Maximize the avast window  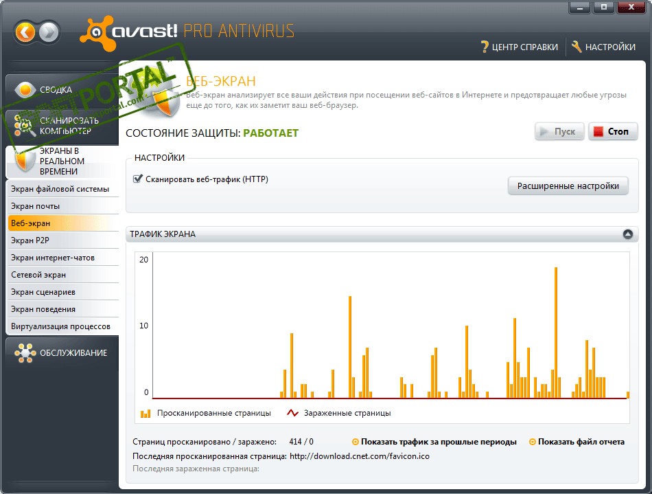(604, 8)
